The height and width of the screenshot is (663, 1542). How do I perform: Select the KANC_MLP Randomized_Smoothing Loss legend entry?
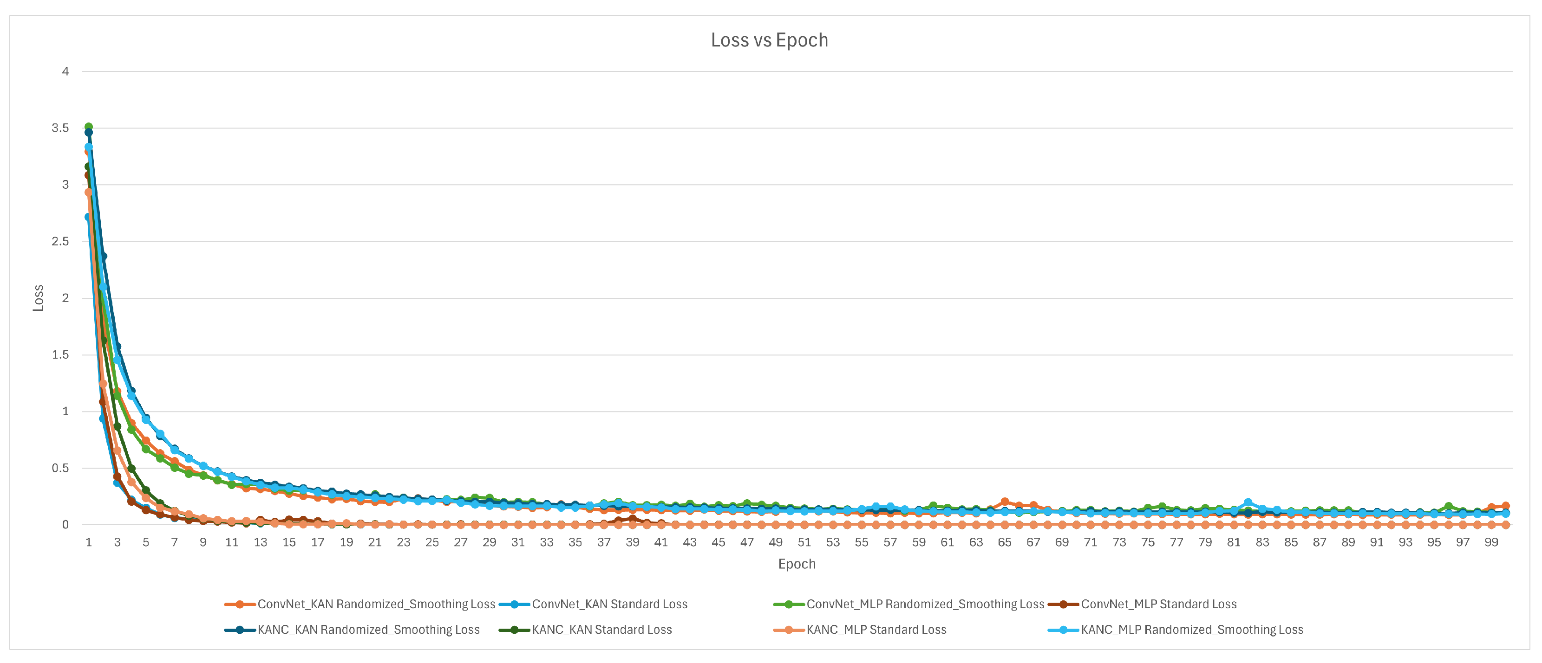(x=1191, y=630)
